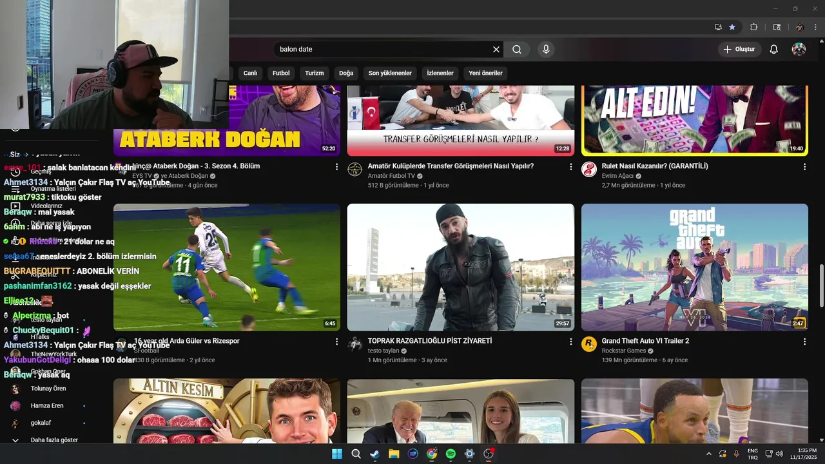The width and height of the screenshot is (825, 464).
Task: Open File Explorer from the taskbar
Action: point(394,454)
